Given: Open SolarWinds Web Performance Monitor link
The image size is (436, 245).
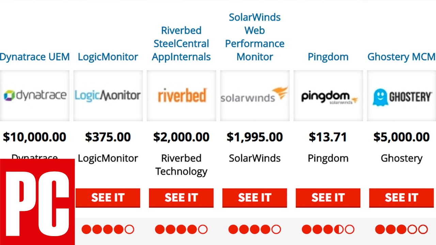Looking at the screenshot, I should (255, 37).
